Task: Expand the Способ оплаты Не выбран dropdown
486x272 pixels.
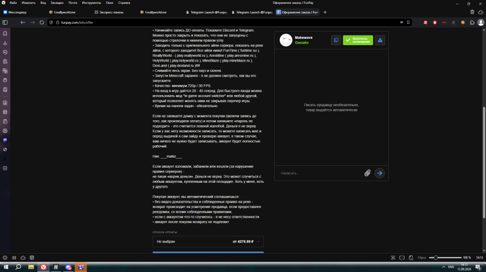Action: point(208,242)
